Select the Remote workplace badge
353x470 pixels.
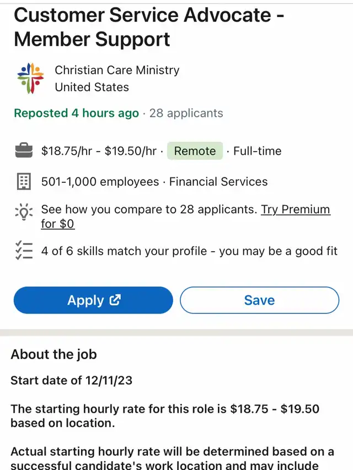195,151
